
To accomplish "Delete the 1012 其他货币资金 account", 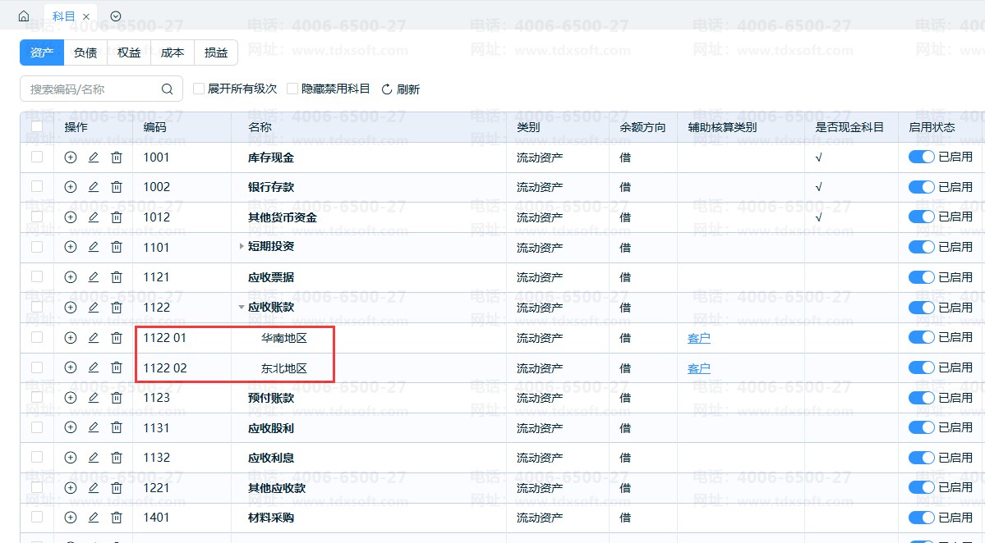I will 116,217.
